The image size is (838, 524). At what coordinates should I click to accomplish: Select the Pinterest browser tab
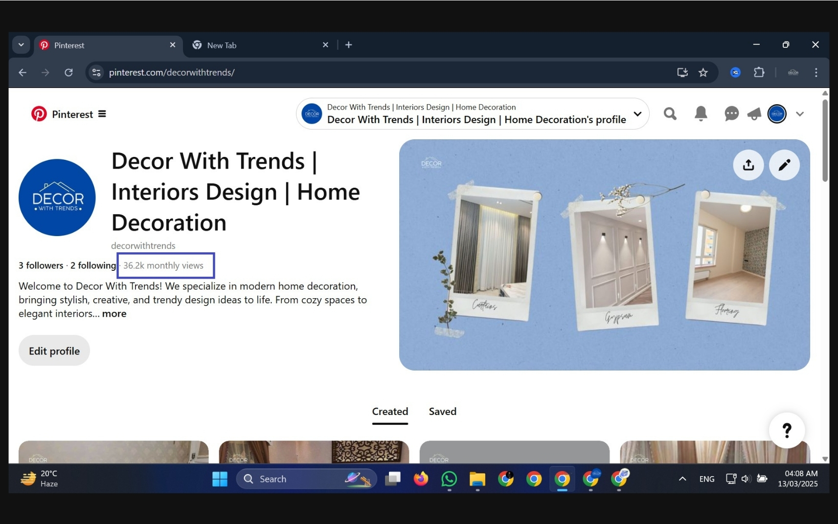coord(108,45)
